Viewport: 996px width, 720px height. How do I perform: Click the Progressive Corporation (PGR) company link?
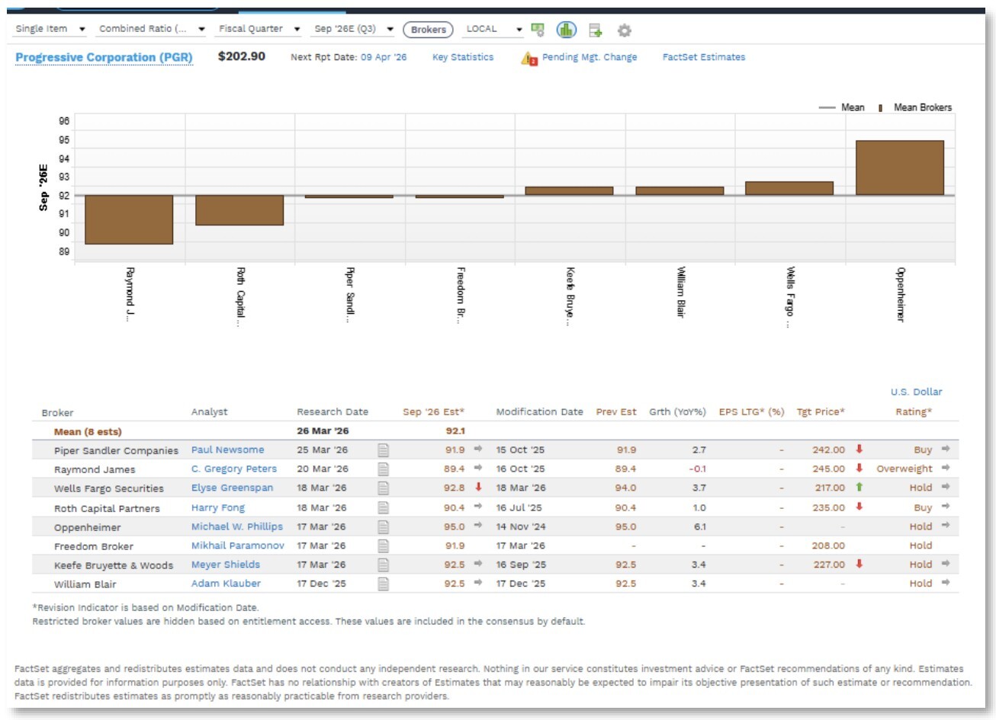(x=104, y=58)
